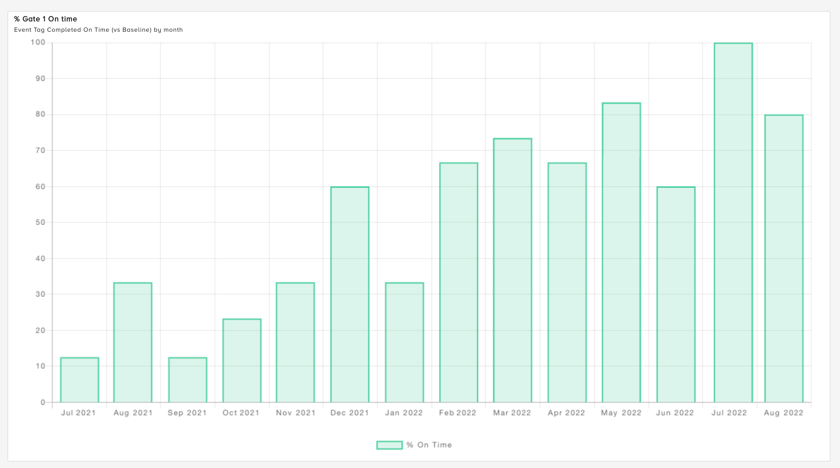The height and width of the screenshot is (468, 840).
Task: Click the chart subtitle text
Action: [x=98, y=30]
